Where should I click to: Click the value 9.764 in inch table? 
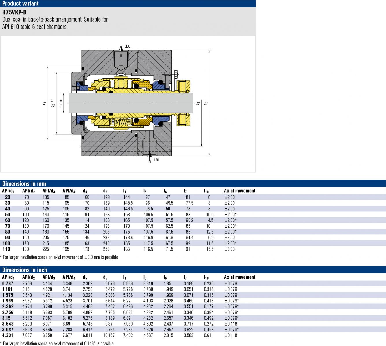[x=110, y=330]
